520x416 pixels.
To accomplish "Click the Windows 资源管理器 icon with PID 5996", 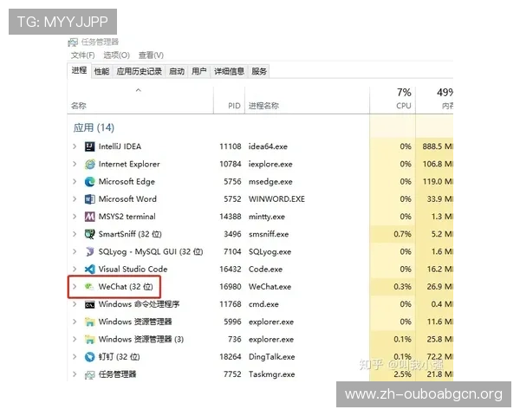I will (x=90, y=322).
